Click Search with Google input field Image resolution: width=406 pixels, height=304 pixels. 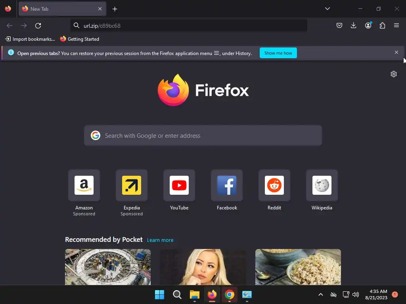point(203,136)
